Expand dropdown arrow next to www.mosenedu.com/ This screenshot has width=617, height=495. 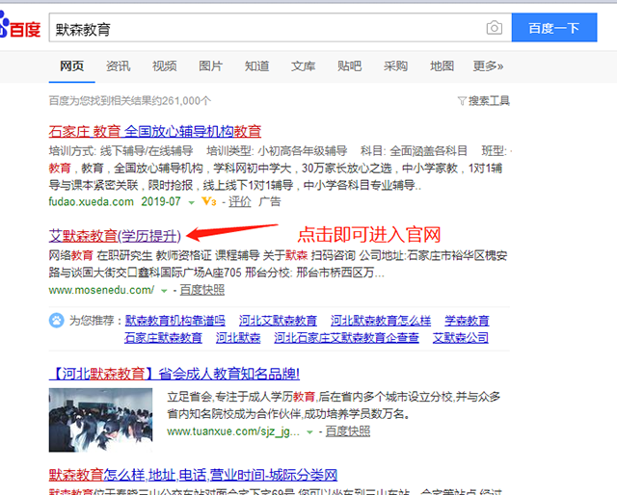pyautogui.click(x=164, y=291)
